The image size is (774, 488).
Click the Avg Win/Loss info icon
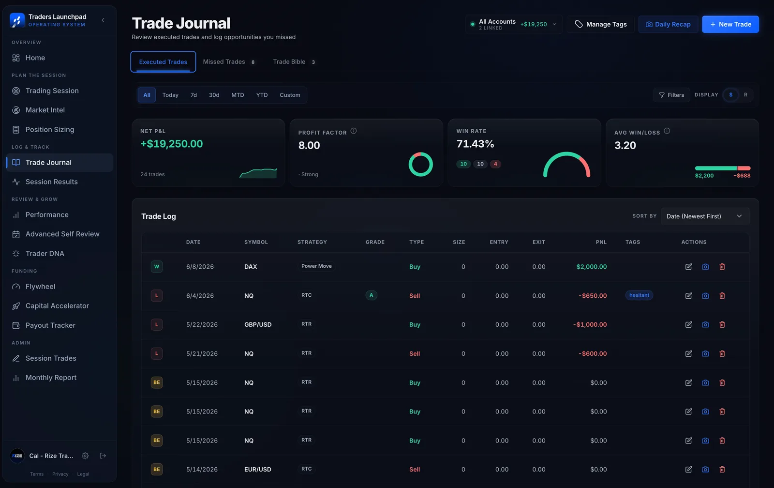coord(667,131)
